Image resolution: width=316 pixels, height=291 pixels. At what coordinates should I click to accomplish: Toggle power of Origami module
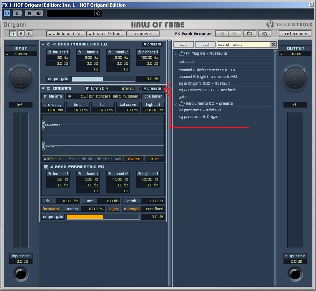point(49,88)
